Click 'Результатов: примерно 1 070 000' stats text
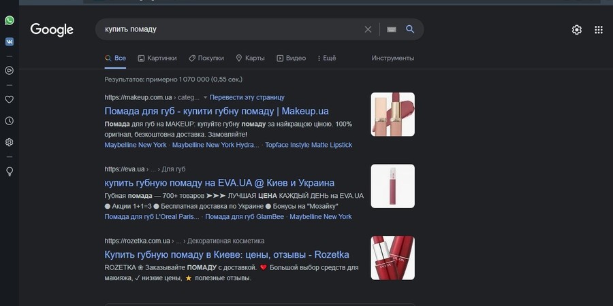 pos(173,80)
